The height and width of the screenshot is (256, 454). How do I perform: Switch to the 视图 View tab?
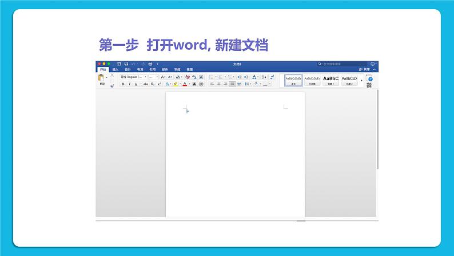190,69
